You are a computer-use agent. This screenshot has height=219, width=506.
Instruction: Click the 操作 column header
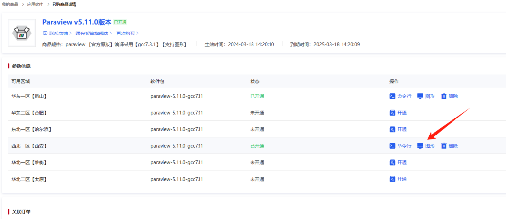394,81
